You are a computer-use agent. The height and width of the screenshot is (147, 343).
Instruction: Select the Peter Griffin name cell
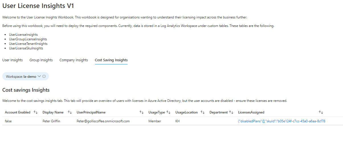pos(51,121)
